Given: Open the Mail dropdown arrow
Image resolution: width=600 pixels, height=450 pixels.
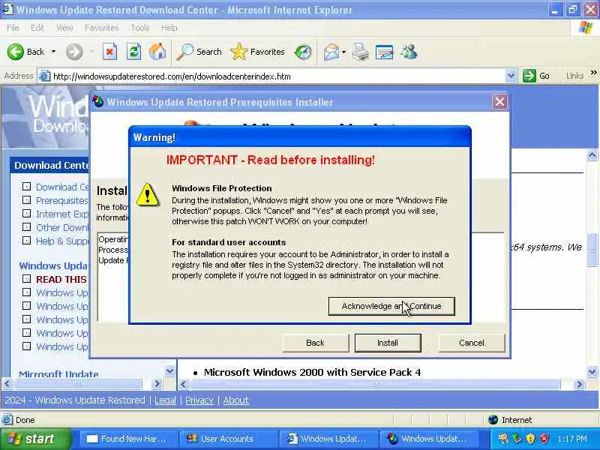Looking at the screenshot, I should [343, 52].
